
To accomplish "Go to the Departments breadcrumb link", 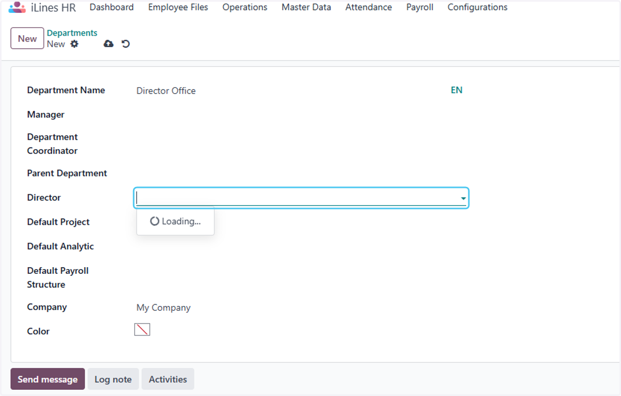I will pos(72,33).
